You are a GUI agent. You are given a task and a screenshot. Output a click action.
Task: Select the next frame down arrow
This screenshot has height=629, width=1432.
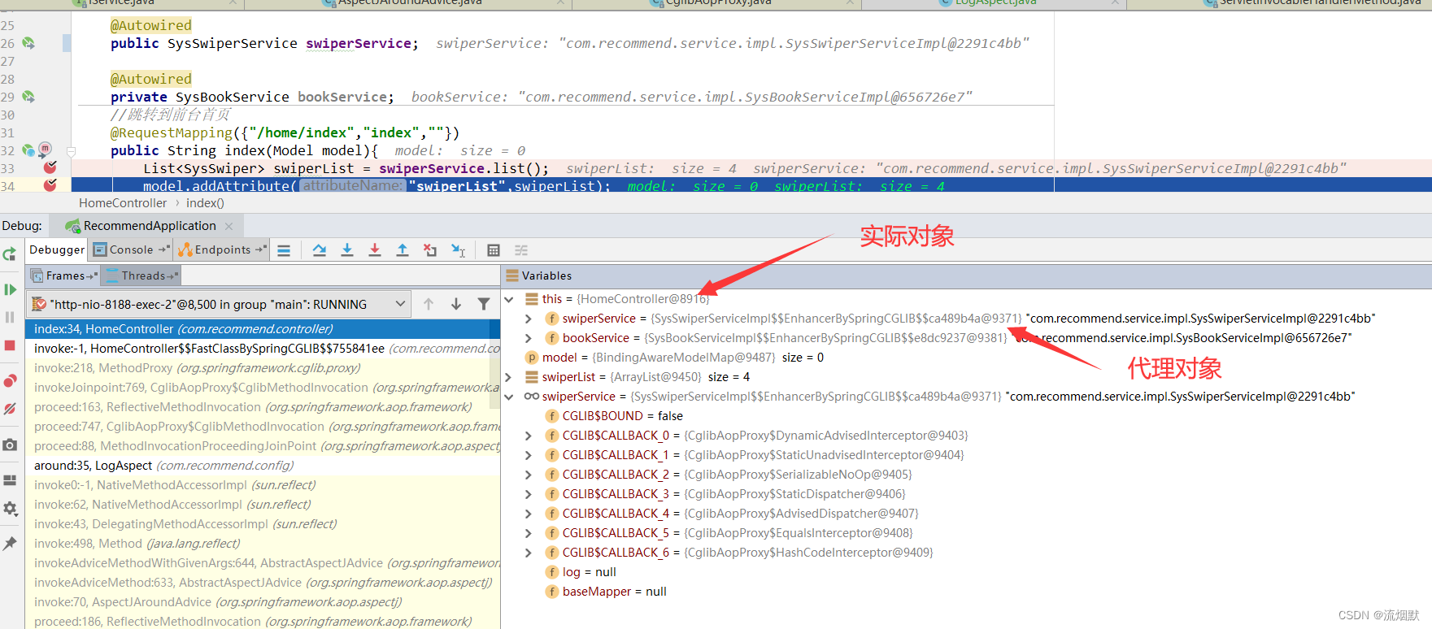(456, 304)
